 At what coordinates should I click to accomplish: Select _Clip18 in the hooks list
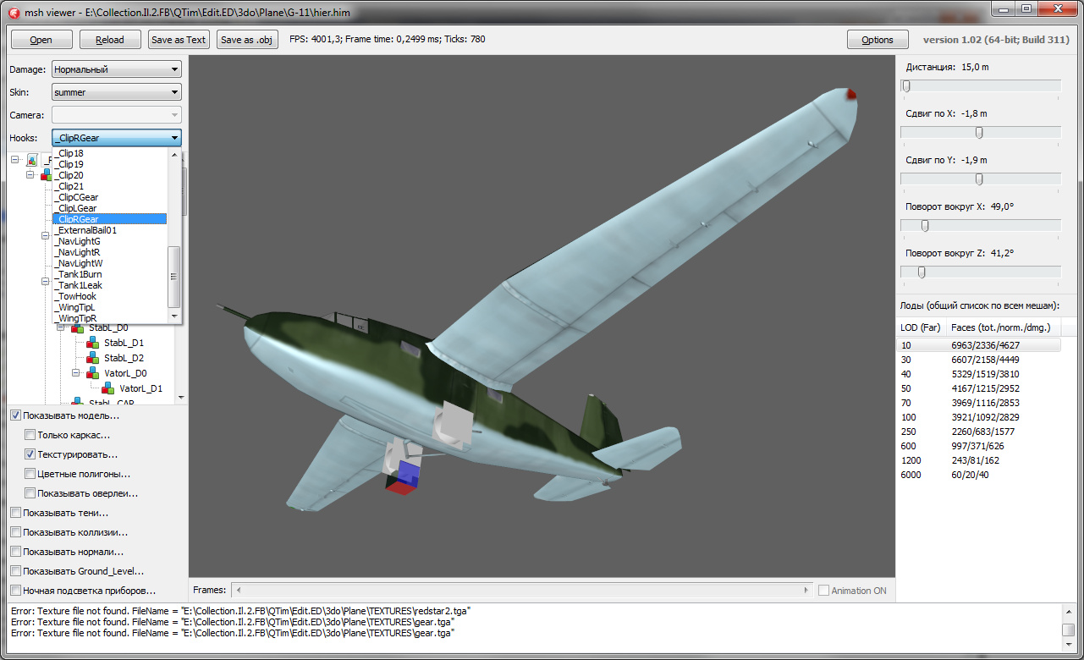click(110, 153)
